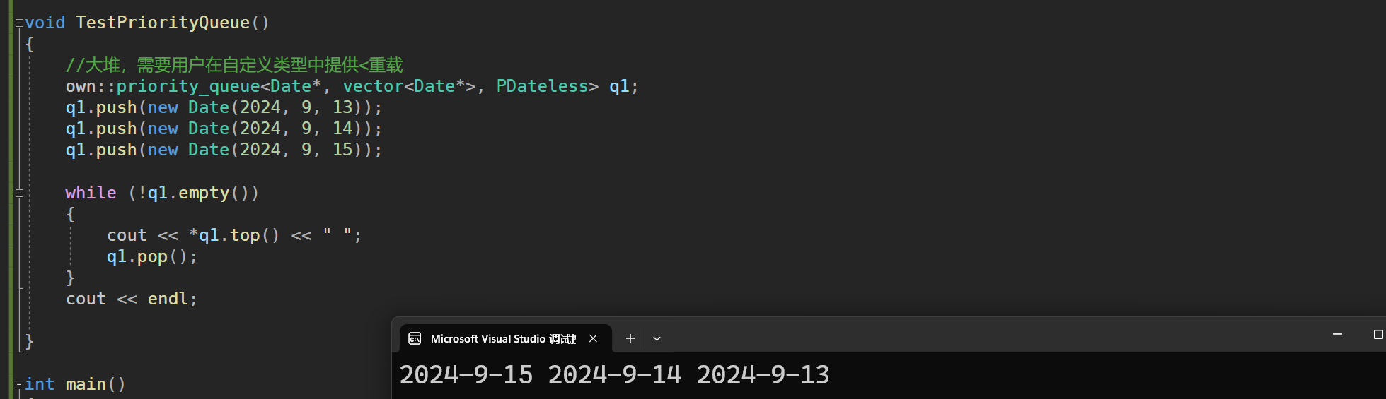Click the q1.pop() statement
The image size is (1386, 399).
[151, 256]
